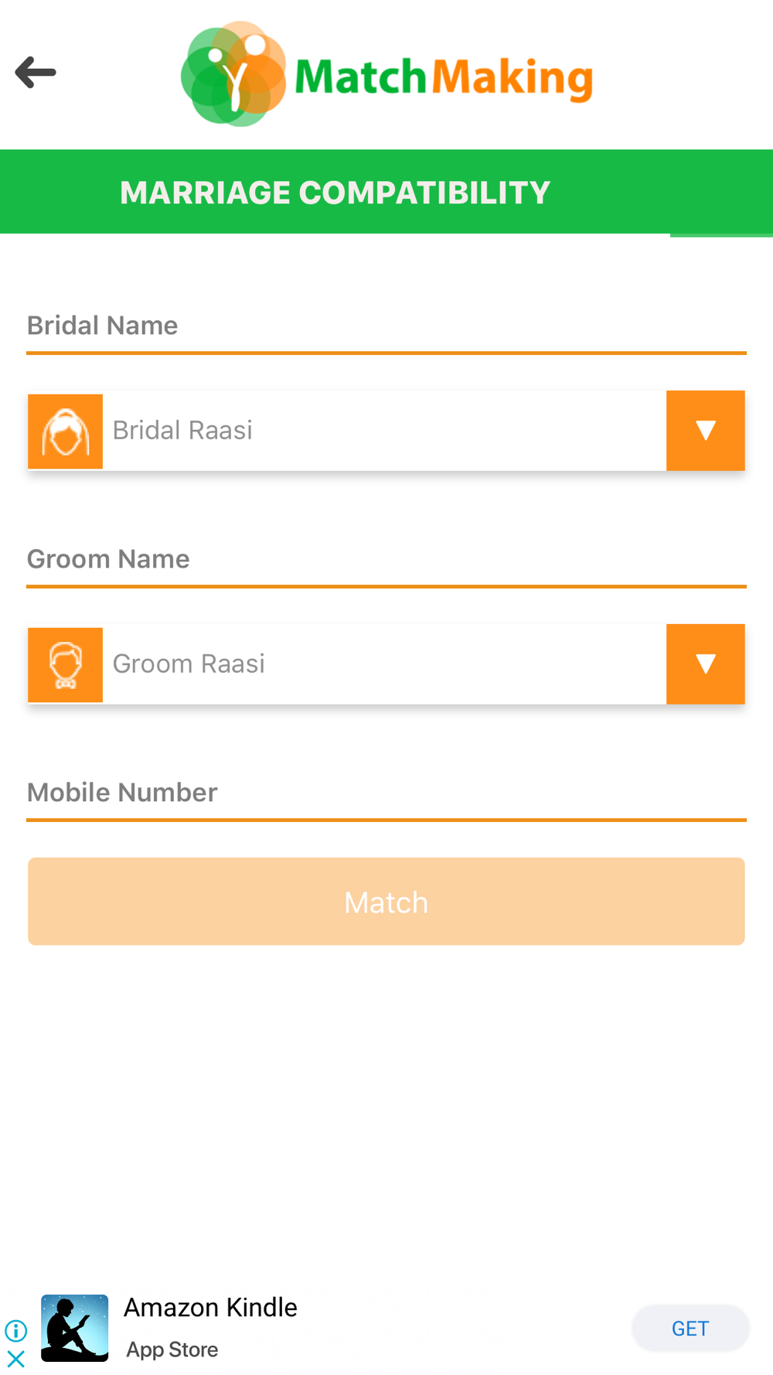Select the Marriage Compatibility header tab
The image size is (773, 1375).
point(335,192)
